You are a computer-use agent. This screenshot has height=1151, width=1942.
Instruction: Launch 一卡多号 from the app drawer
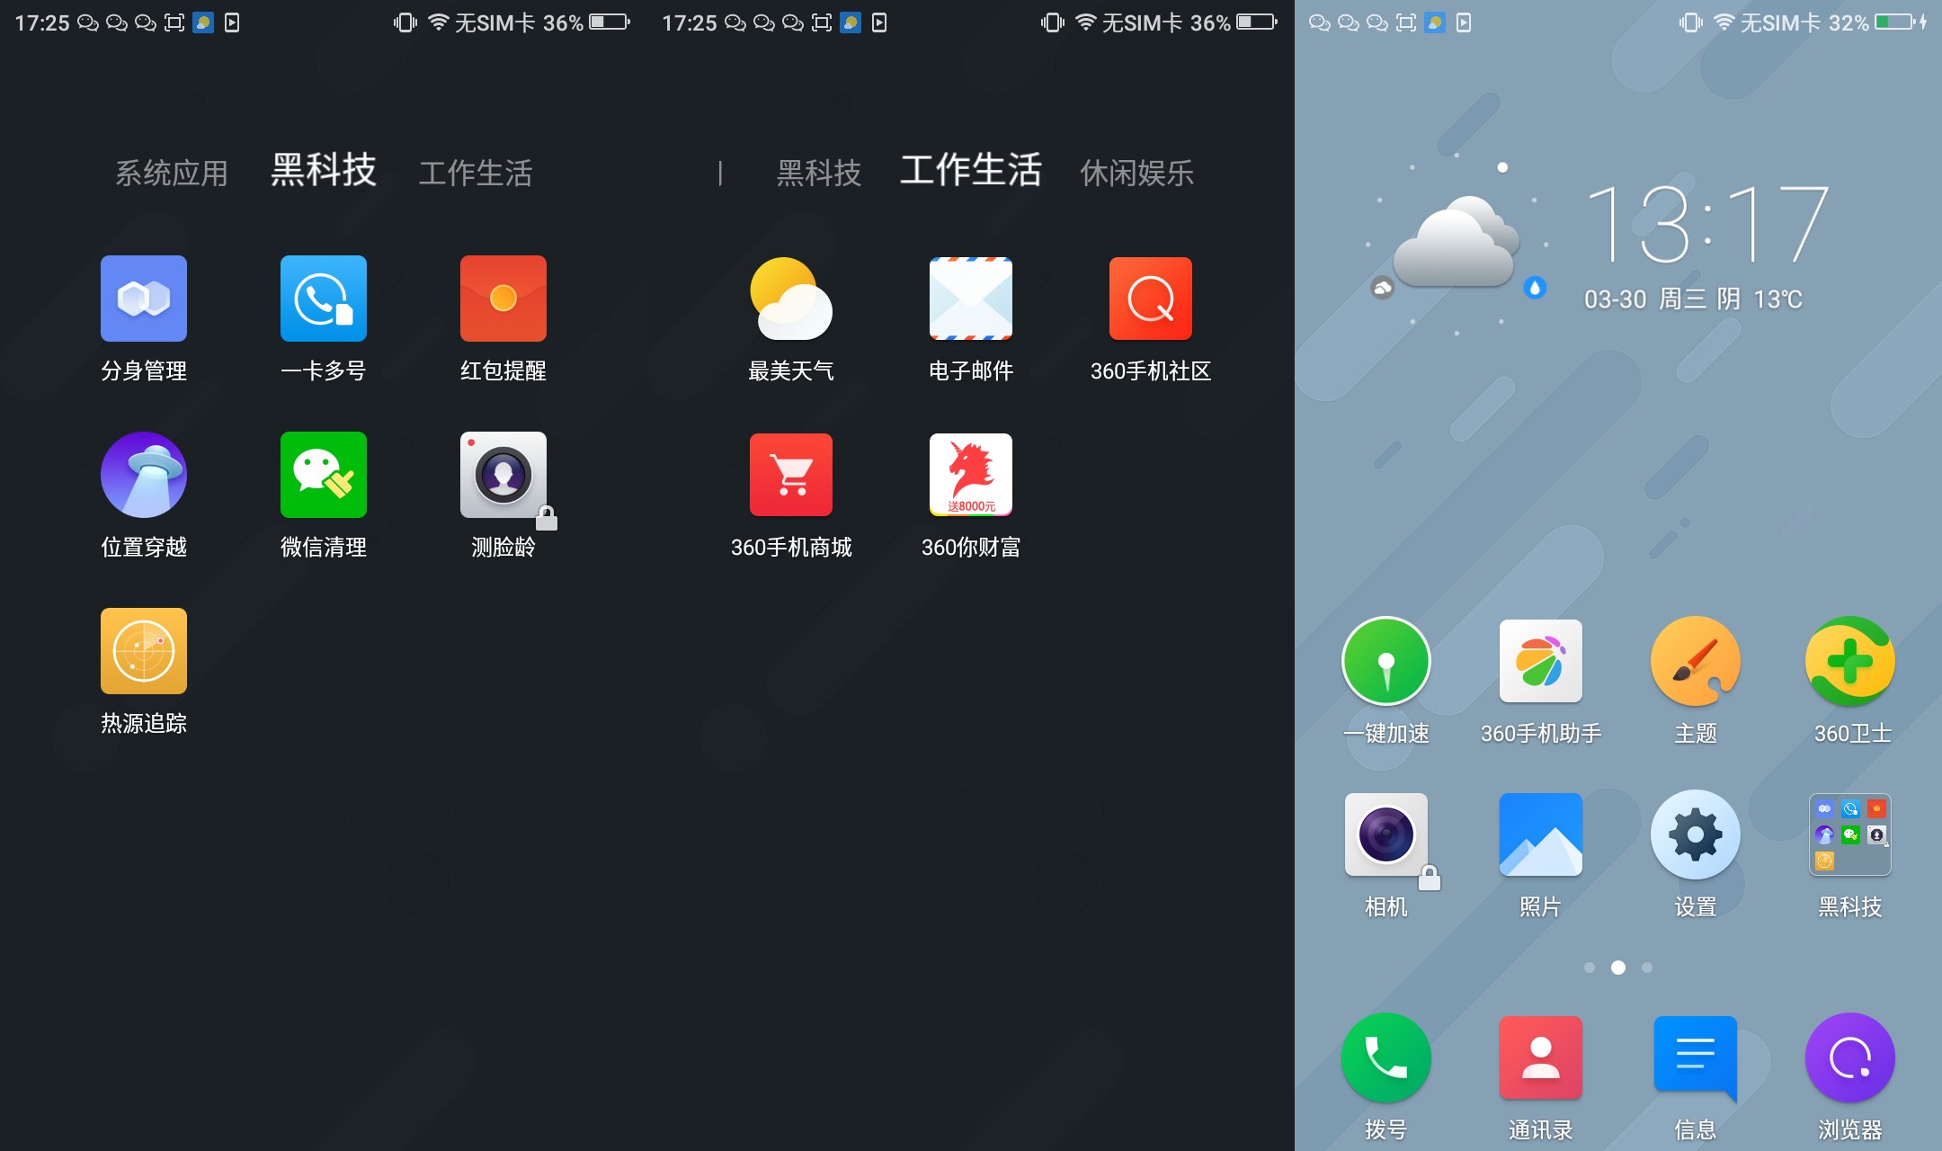[x=324, y=299]
